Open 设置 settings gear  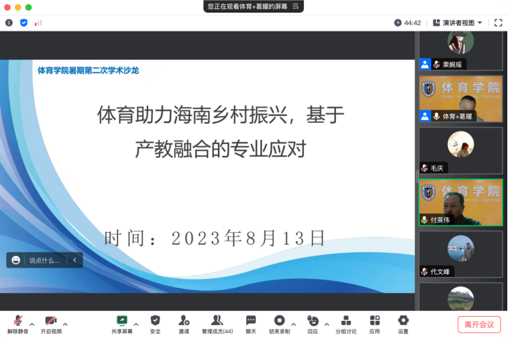pos(403,323)
